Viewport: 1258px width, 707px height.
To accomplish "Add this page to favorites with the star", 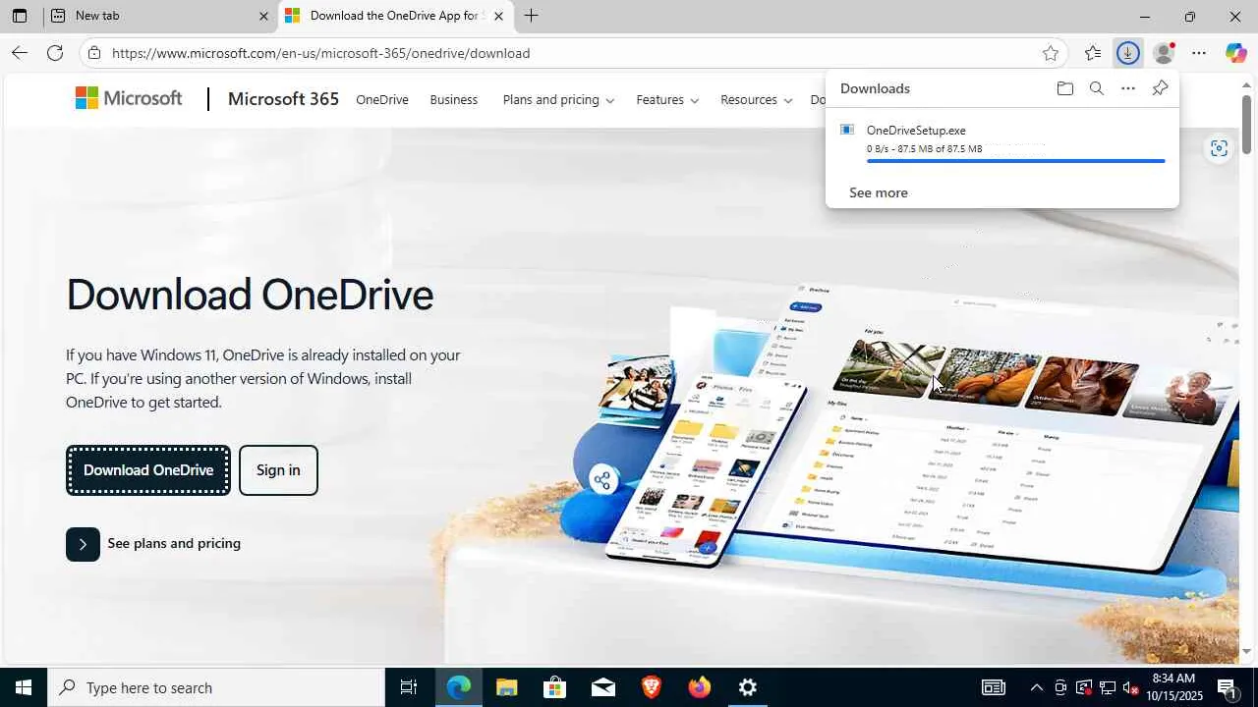I will [1051, 53].
